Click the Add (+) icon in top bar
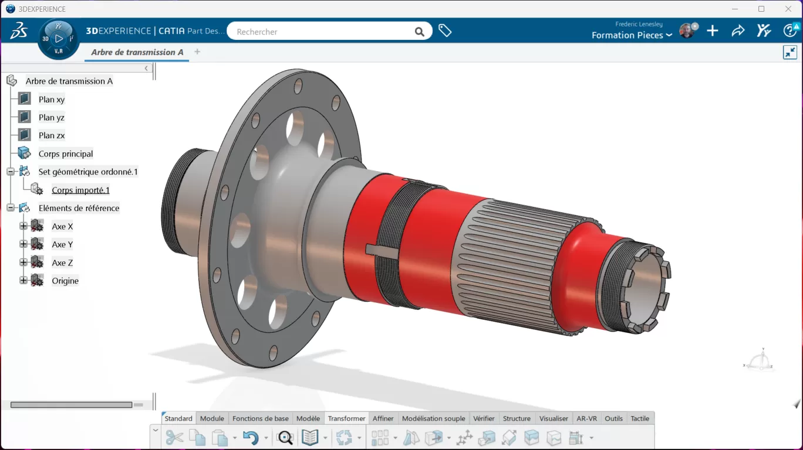The height and width of the screenshot is (450, 803). [x=712, y=30]
